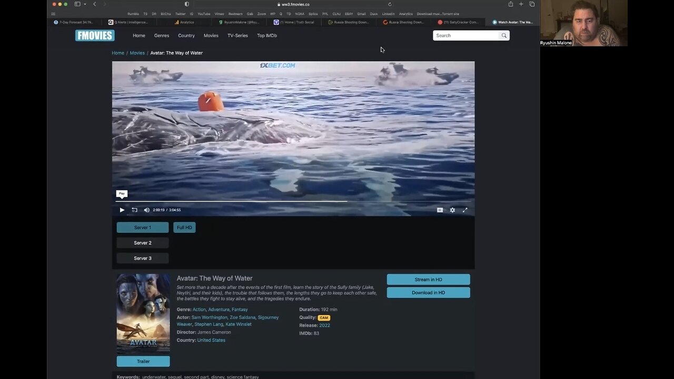Viewport: 674px width, 379px height.
Task: Mute the video player volume
Action: (146, 210)
